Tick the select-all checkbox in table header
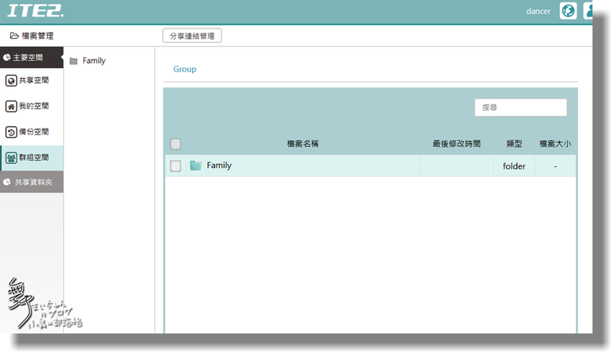Screen dimensions: 611x352 175,144
